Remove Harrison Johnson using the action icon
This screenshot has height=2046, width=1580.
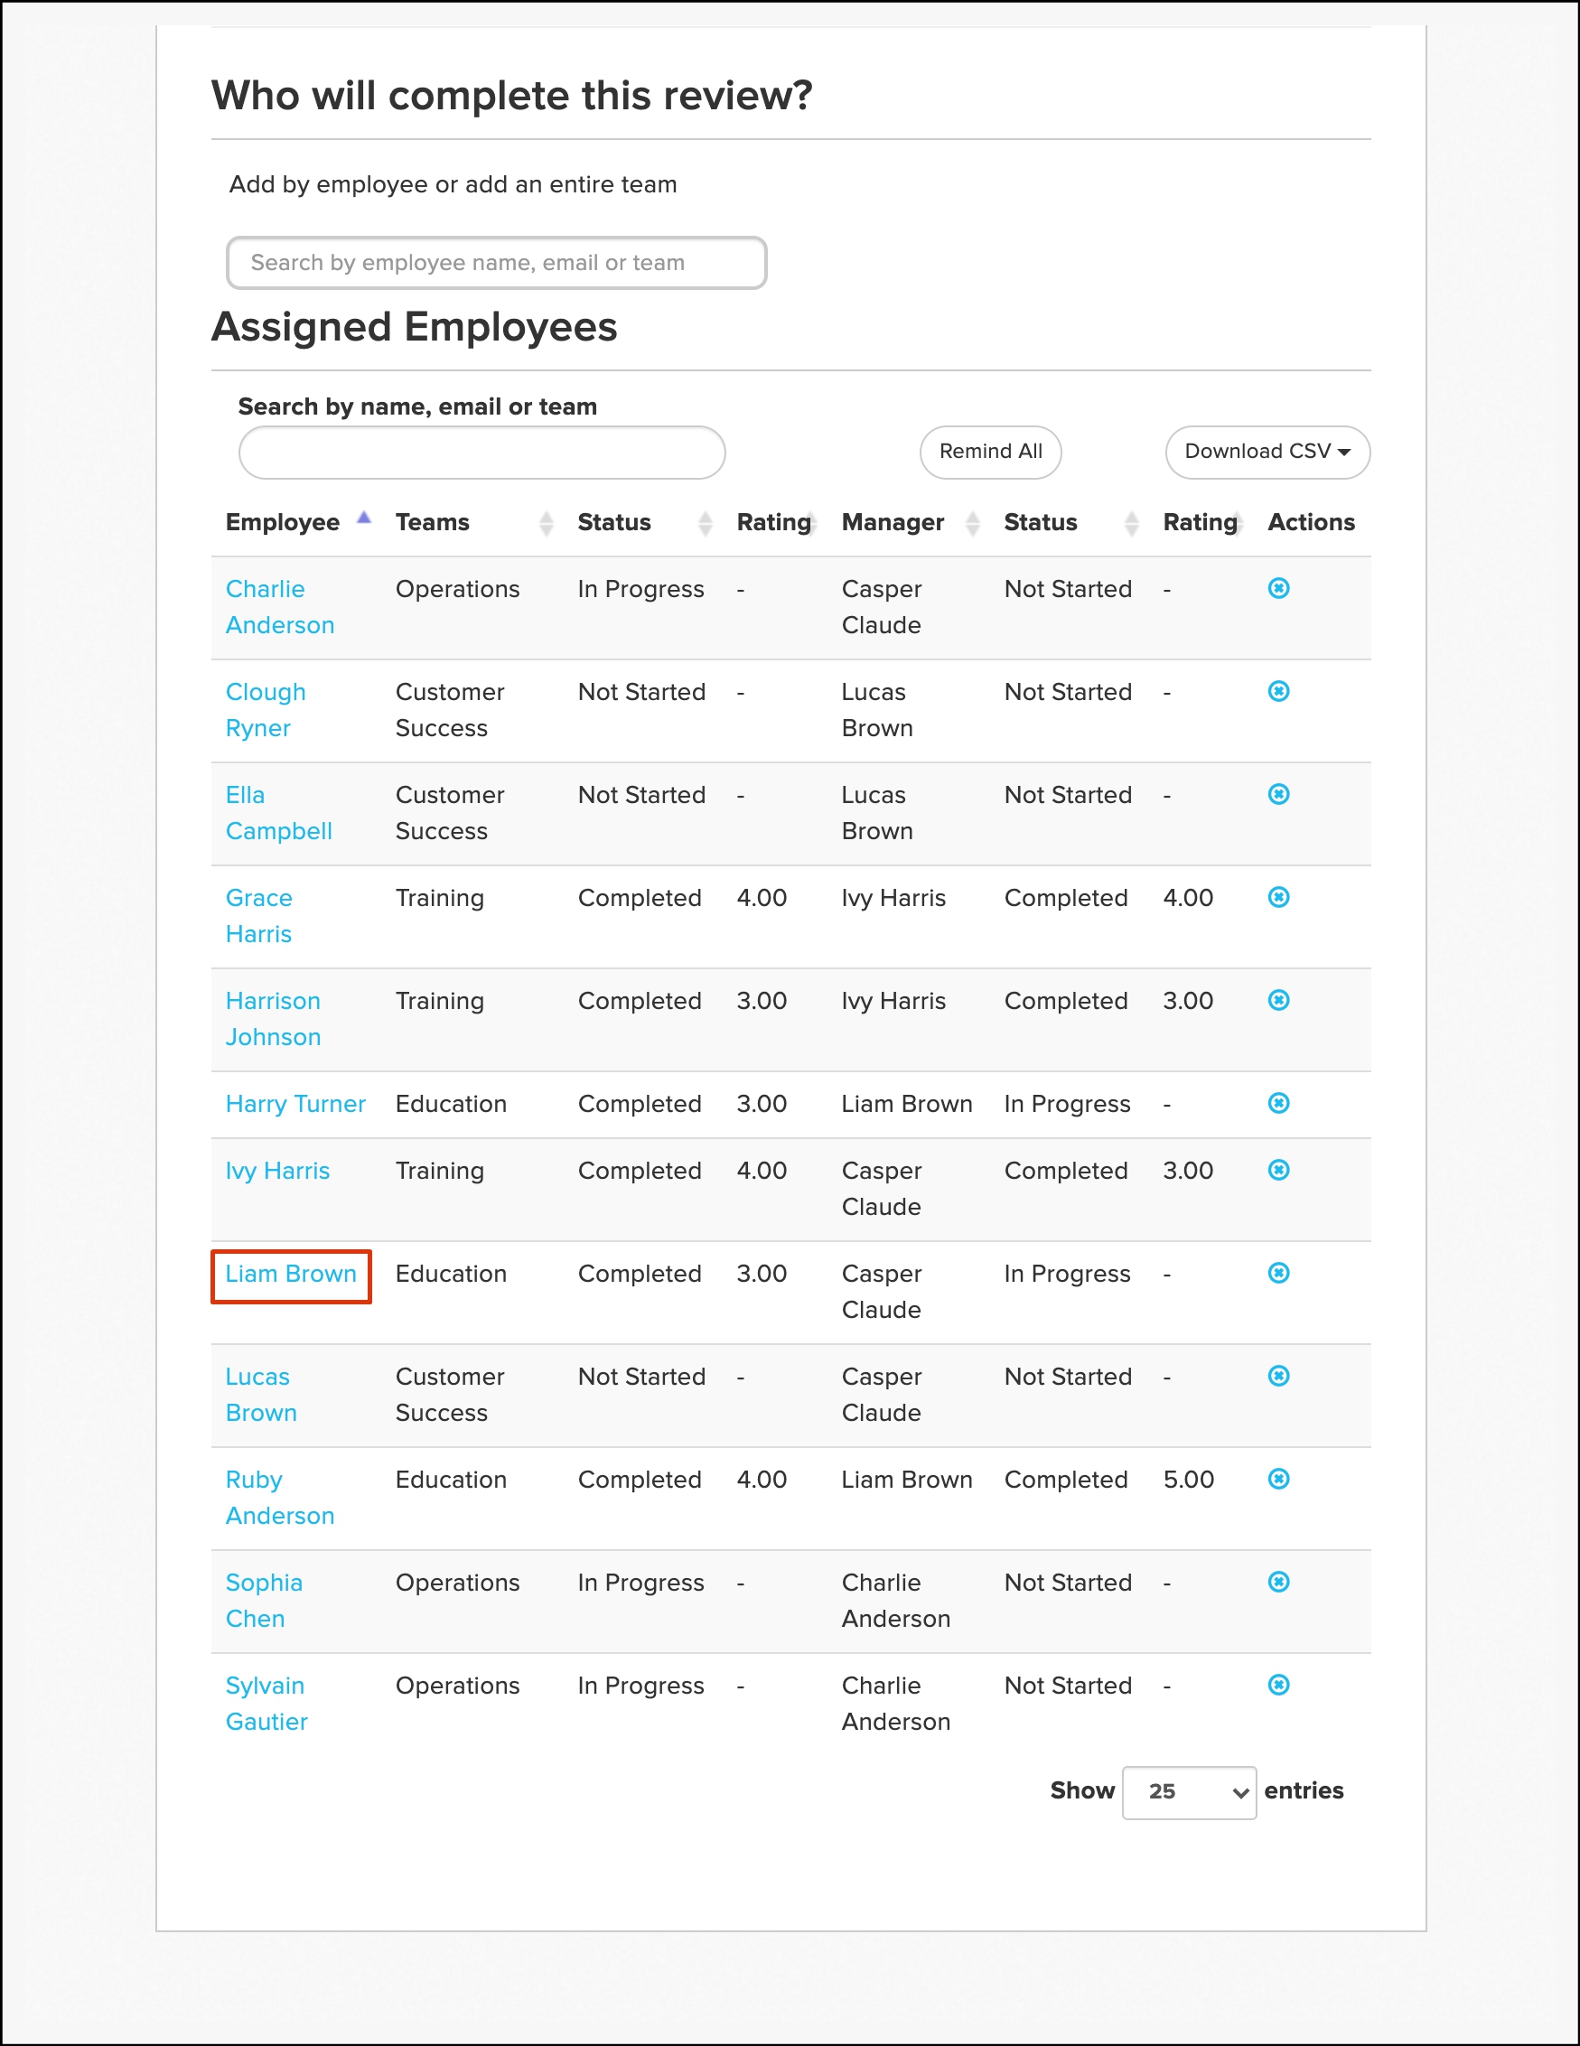(1278, 1001)
